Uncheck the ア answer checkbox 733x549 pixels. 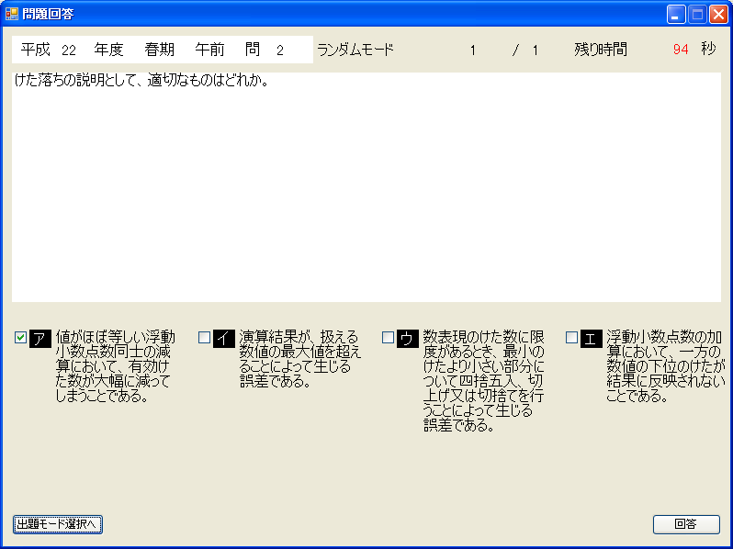coord(20,338)
